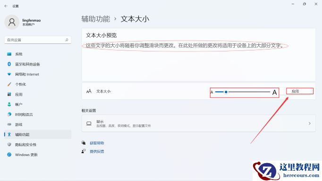The width and height of the screenshot is (322, 181).
Task: Open the lingfenmao account profile
Action: [23, 22]
